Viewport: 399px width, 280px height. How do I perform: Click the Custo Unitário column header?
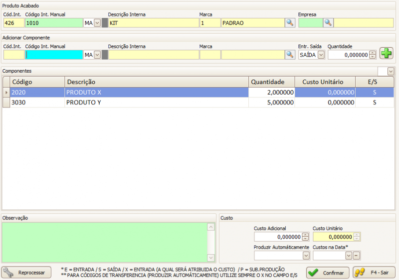[325, 82]
